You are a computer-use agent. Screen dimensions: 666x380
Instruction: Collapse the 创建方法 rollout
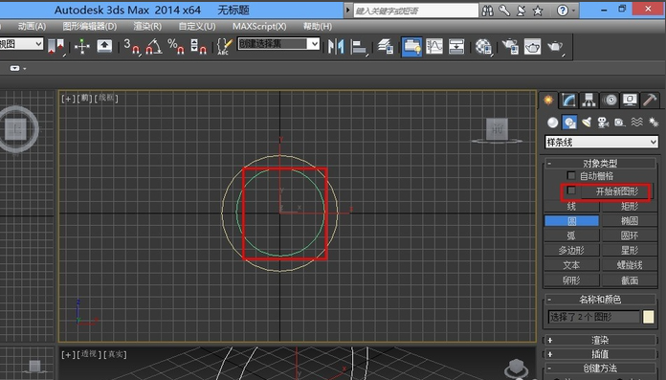(600, 369)
